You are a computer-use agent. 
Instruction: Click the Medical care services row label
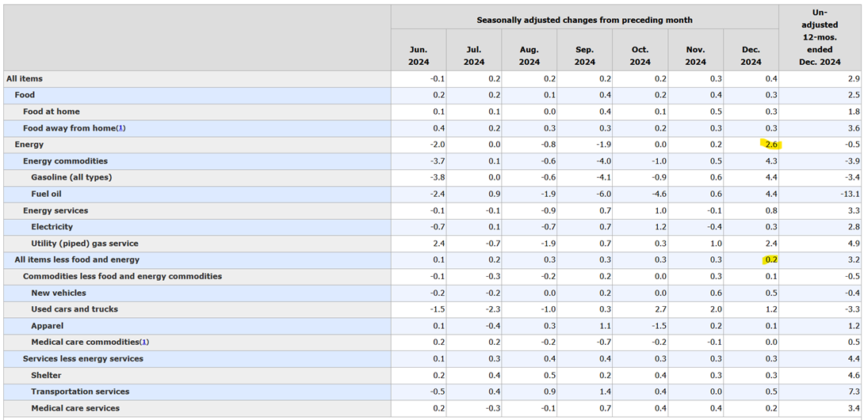[75, 408]
